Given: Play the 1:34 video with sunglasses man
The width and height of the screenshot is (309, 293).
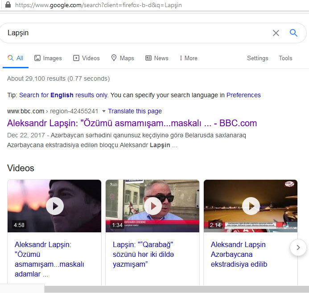Looking at the screenshot, I should pos(152,206).
